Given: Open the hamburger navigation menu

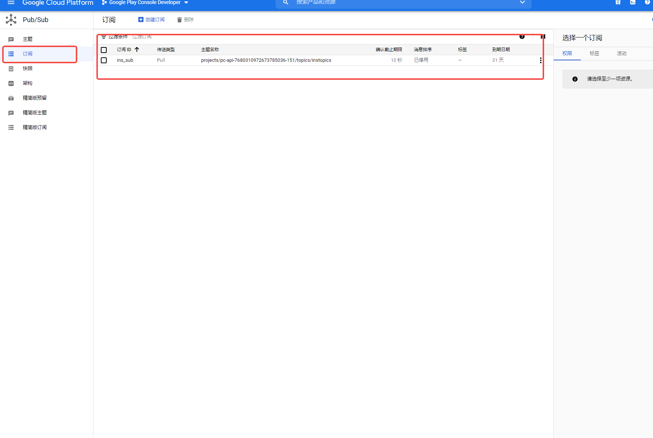Looking at the screenshot, I should 11,2.
